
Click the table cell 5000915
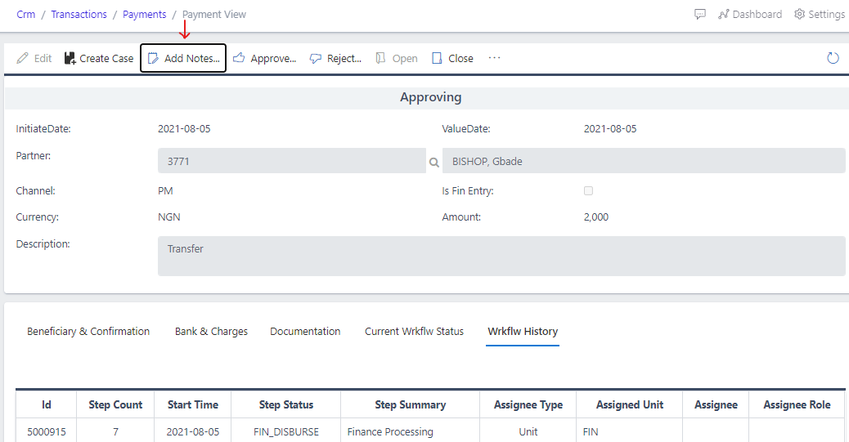pos(47,431)
